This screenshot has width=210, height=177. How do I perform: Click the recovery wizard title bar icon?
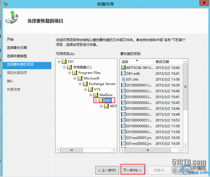click(6, 4)
